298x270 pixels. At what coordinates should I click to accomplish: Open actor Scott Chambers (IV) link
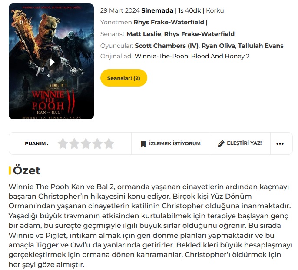(167, 46)
